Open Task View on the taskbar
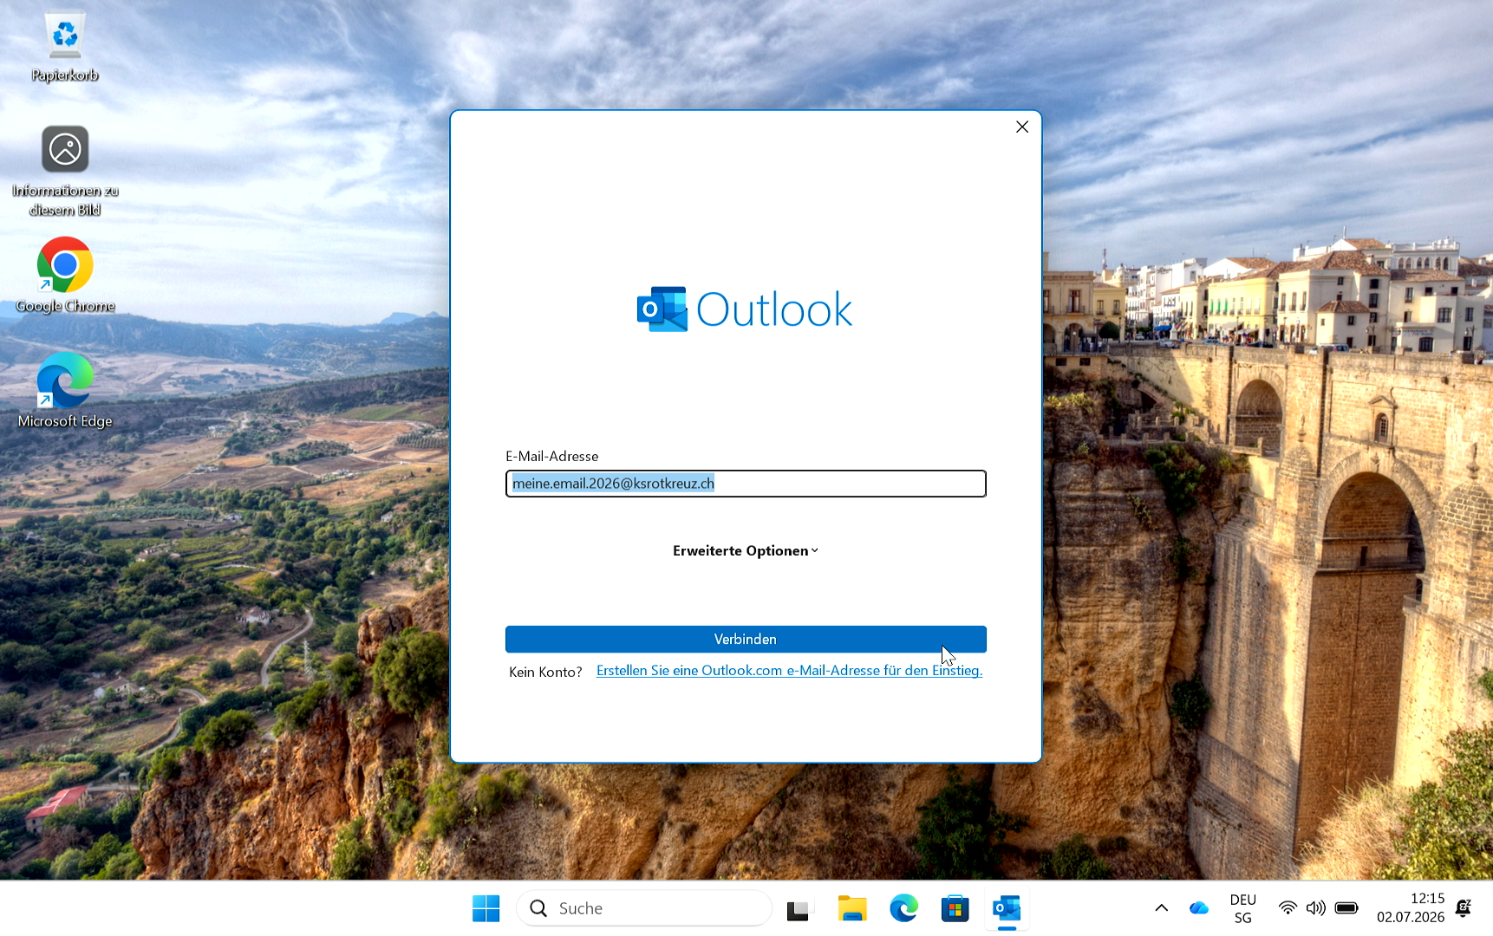 tap(798, 909)
